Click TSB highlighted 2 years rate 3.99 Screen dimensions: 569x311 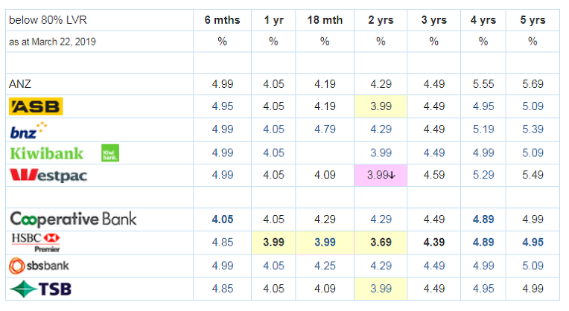tap(381, 289)
